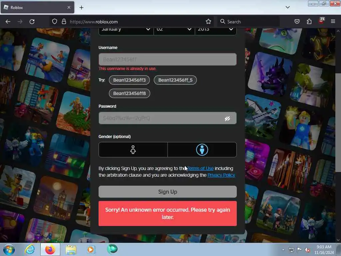Click the Sign Up button
341x256 pixels.
tap(168, 192)
